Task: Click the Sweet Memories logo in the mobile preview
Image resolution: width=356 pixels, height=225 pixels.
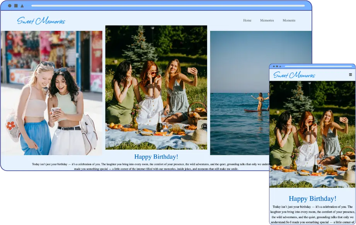Action: coord(294,75)
